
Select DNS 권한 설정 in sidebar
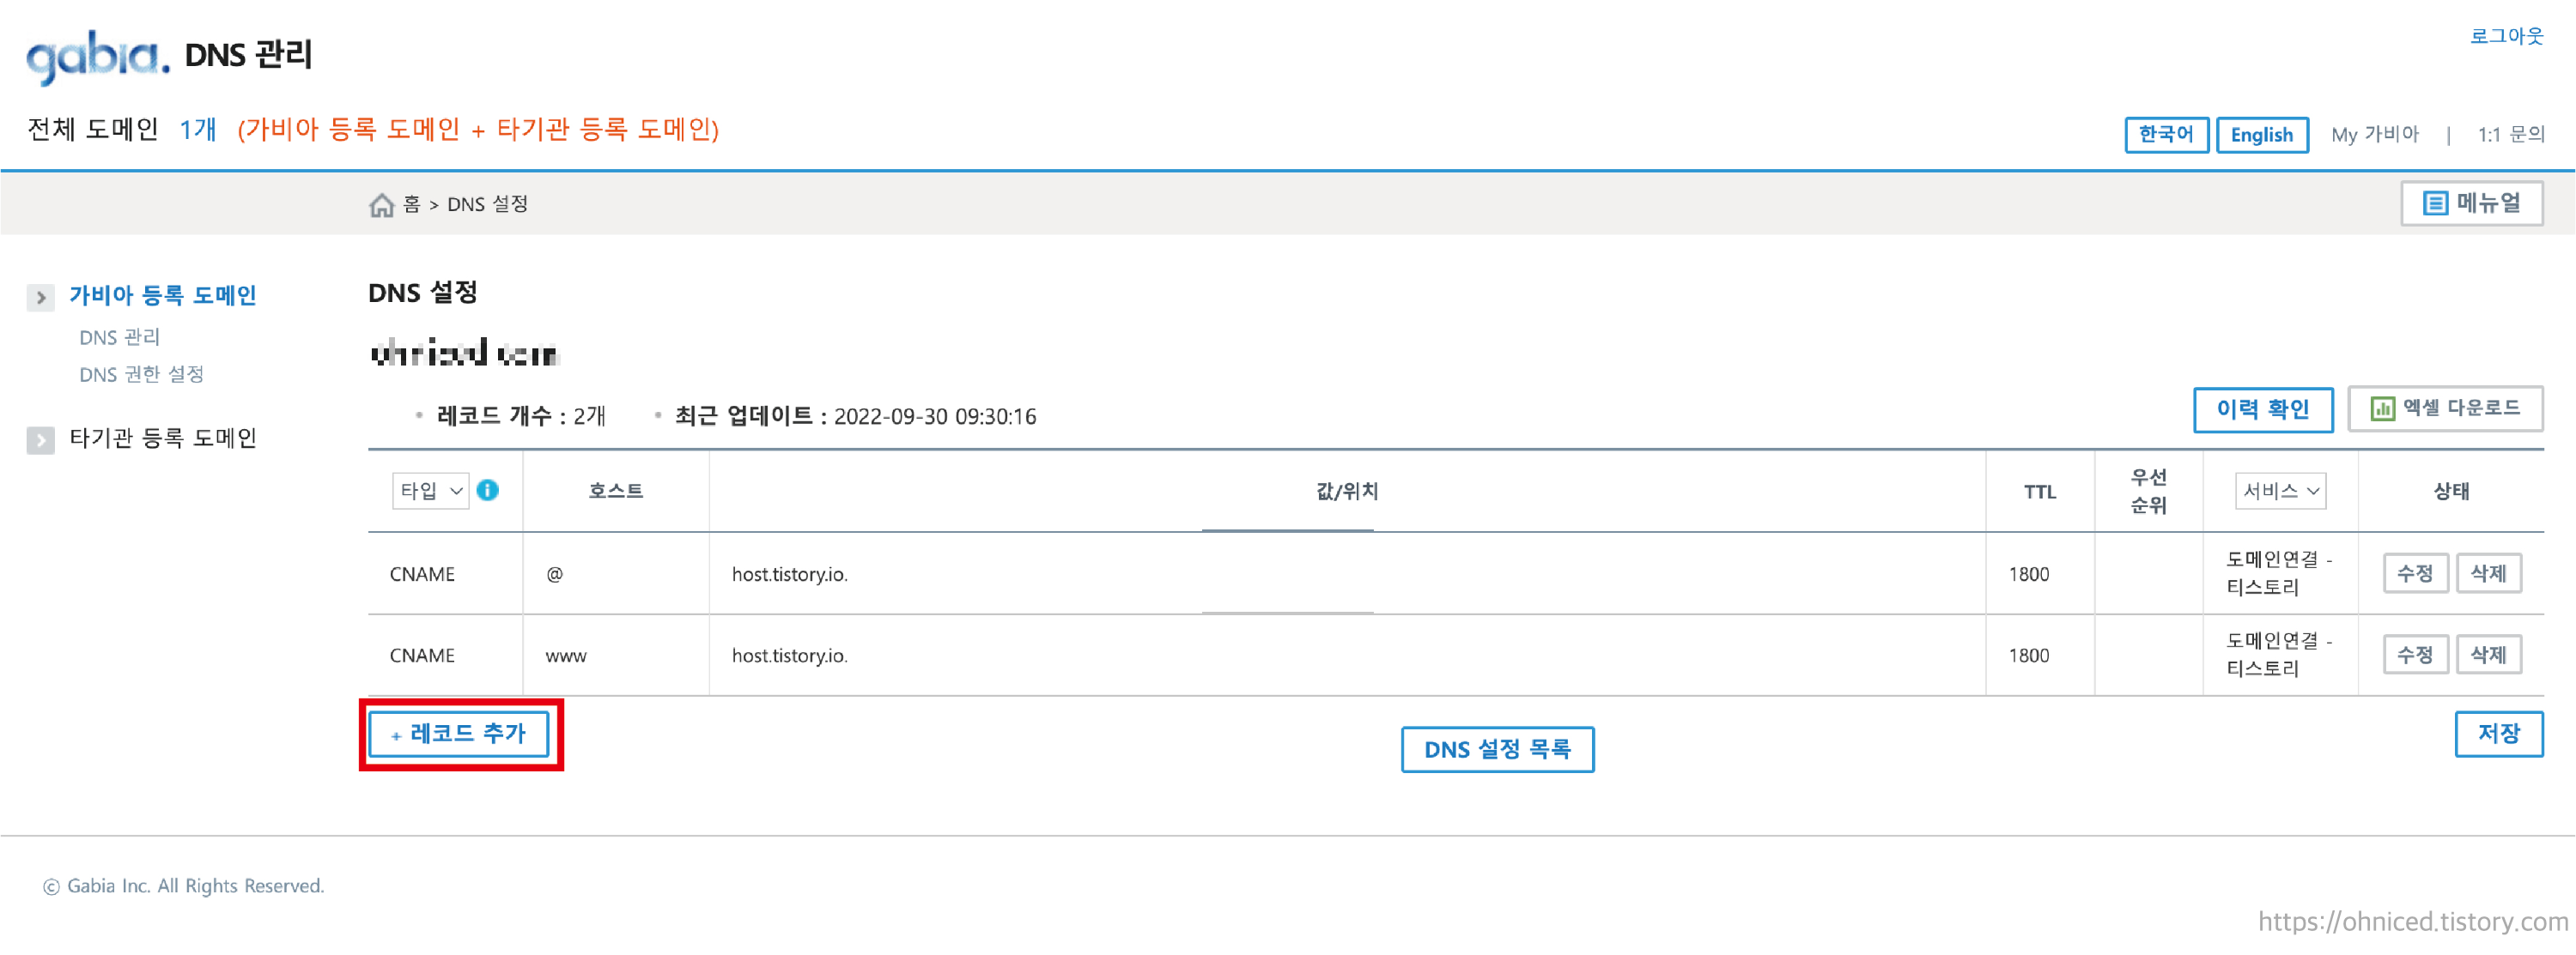pos(141,375)
